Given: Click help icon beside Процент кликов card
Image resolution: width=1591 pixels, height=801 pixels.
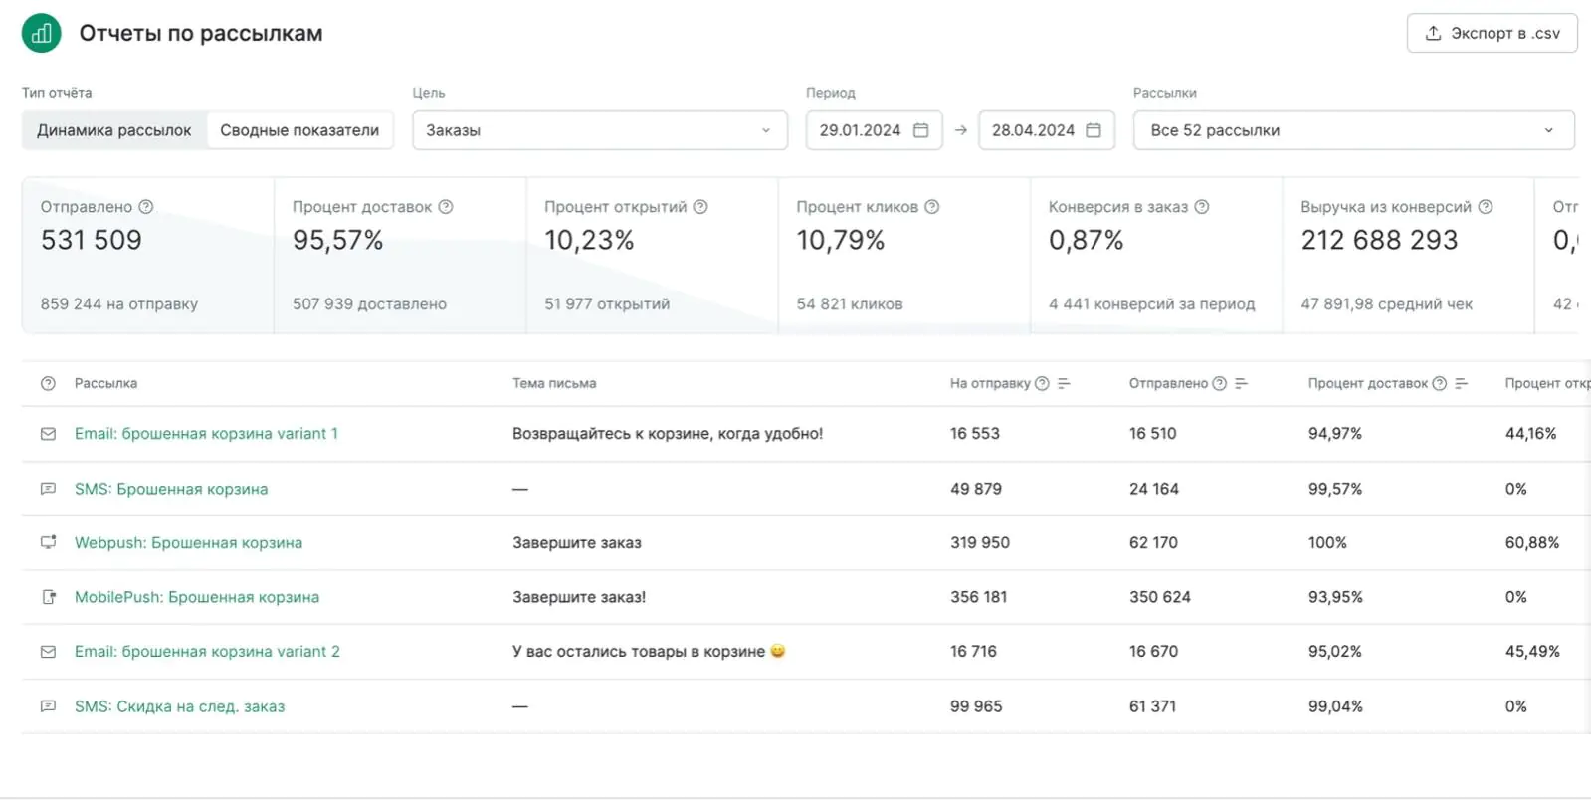Looking at the screenshot, I should click(932, 207).
